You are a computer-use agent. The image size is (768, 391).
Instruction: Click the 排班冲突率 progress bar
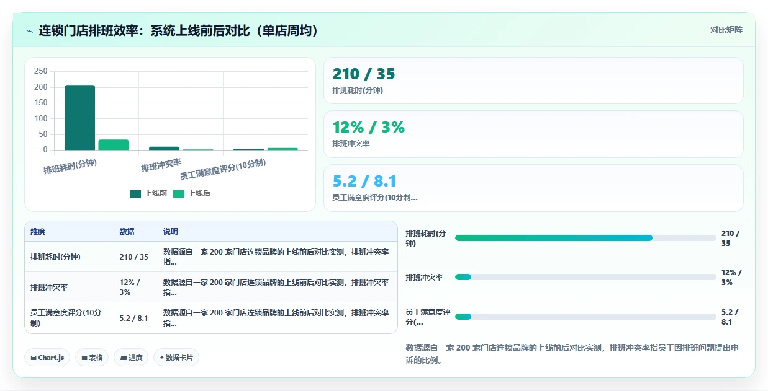pyautogui.click(x=585, y=277)
